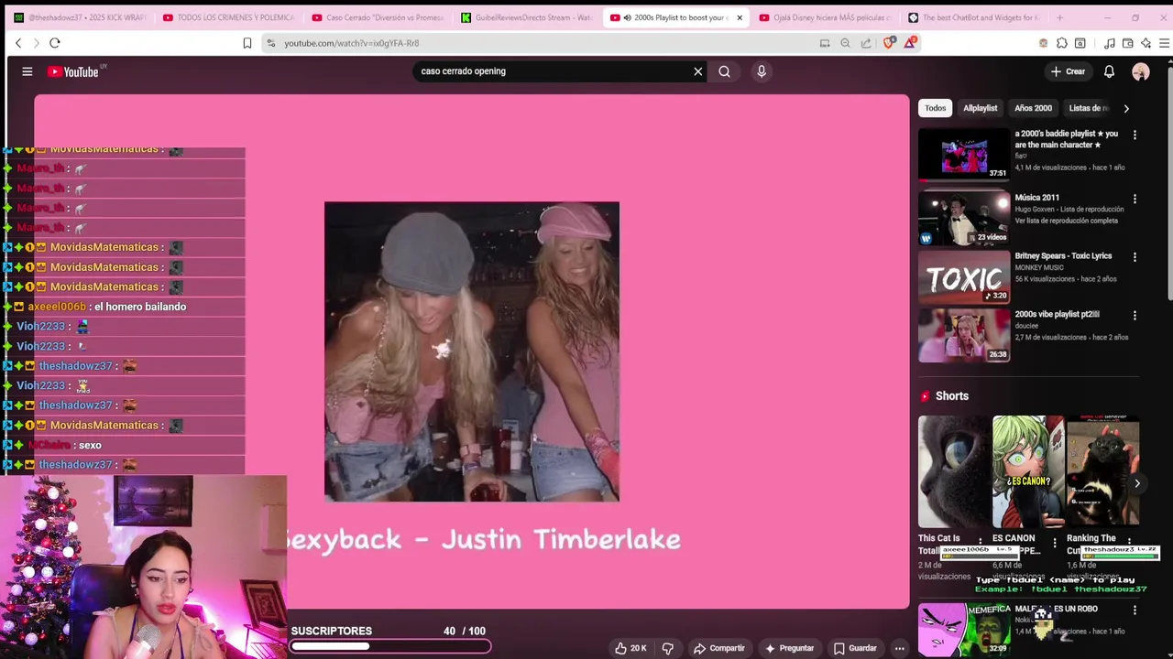Go back in browser history
Viewport: 1173px width, 659px height.
(18, 43)
